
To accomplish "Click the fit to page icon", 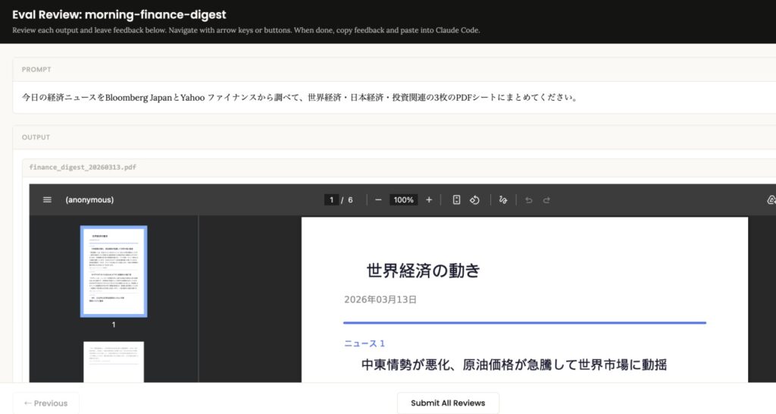I will tap(456, 199).
